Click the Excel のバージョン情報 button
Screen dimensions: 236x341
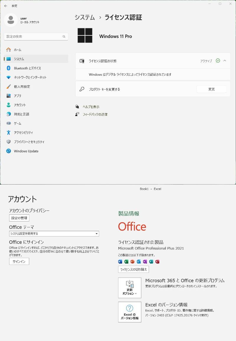tap(130, 312)
